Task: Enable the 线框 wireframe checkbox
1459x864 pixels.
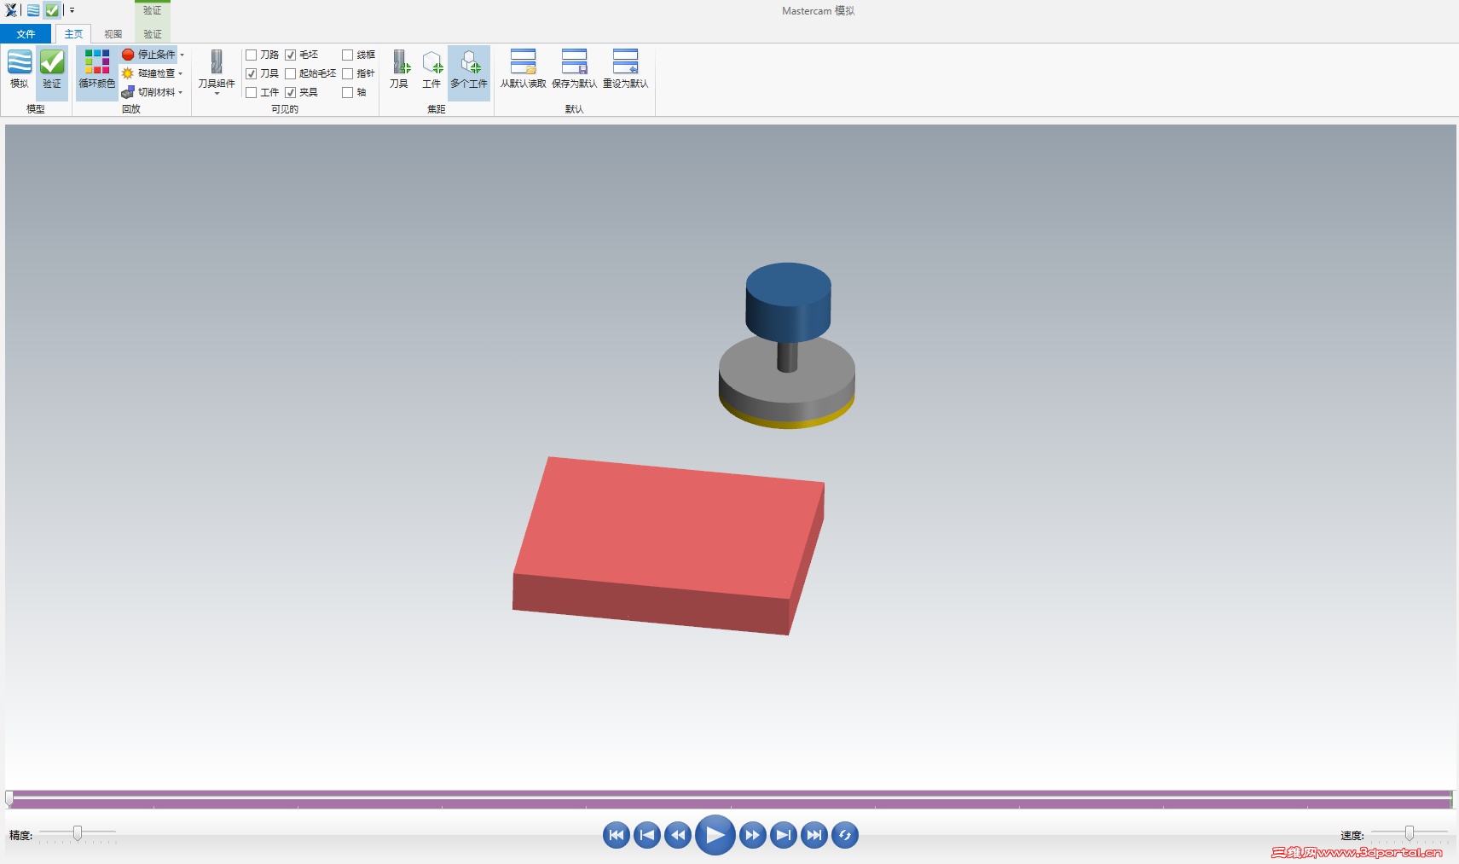Action: point(348,55)
